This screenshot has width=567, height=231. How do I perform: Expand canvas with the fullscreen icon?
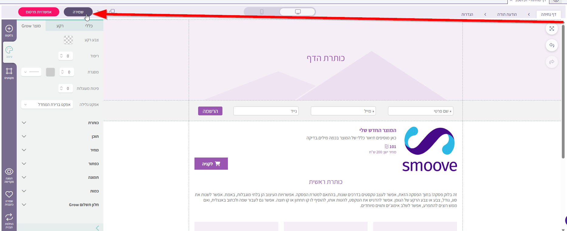pos(552,29)
